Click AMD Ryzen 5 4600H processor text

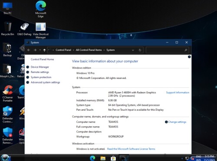coord(132,92)
